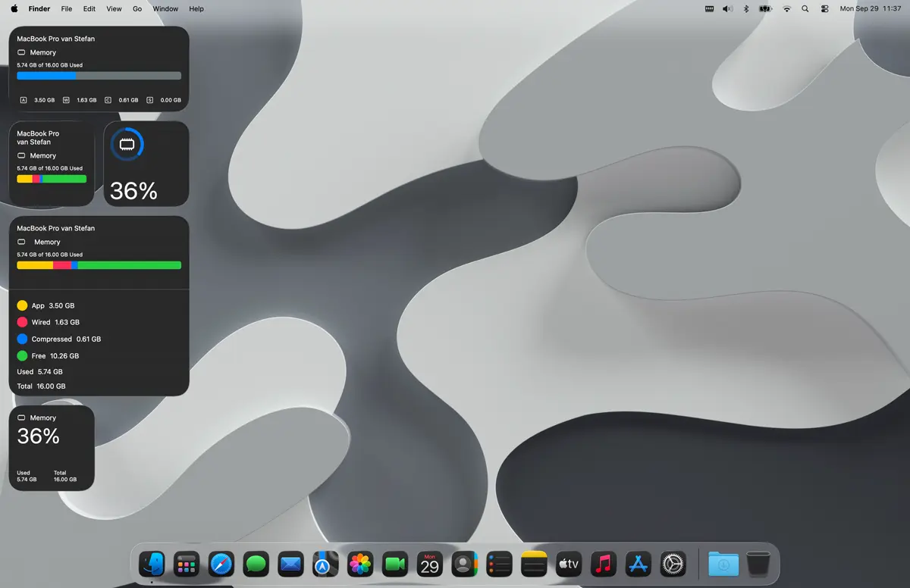Click the date and time clock
910x588 pixels.
pos(870,9)
